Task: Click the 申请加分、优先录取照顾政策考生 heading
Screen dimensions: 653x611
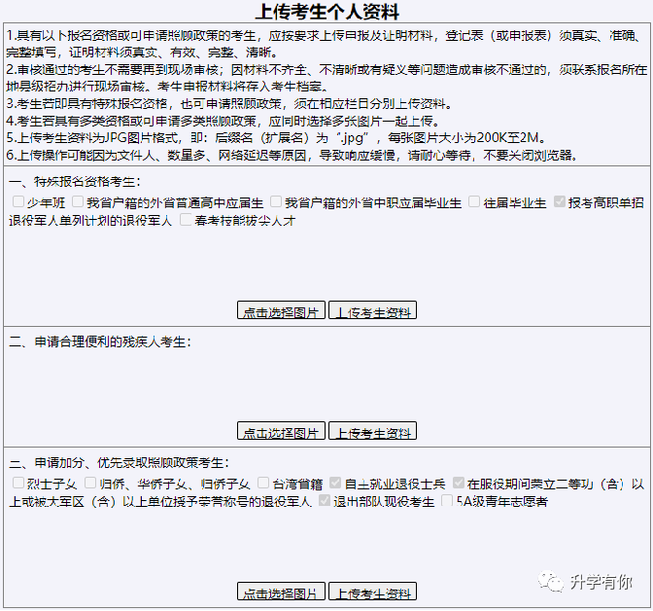Action: 119,463
